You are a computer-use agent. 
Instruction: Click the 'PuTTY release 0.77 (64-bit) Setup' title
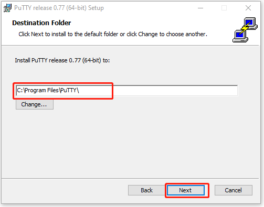pyautogui.click(x=59, y=8)
